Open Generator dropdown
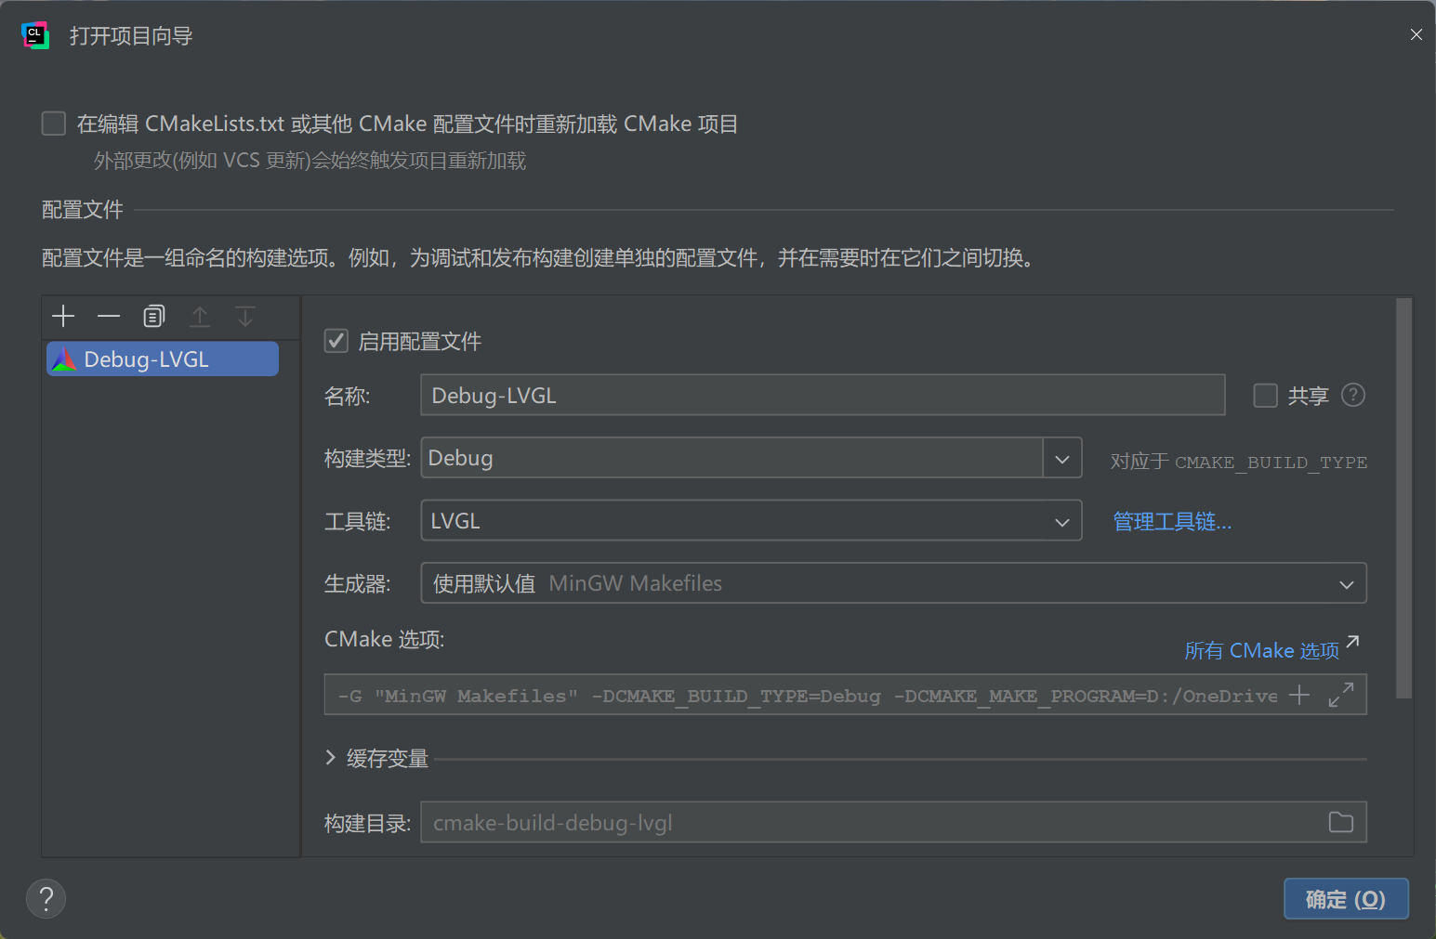The image size is (1436, 939). point(893,583)
